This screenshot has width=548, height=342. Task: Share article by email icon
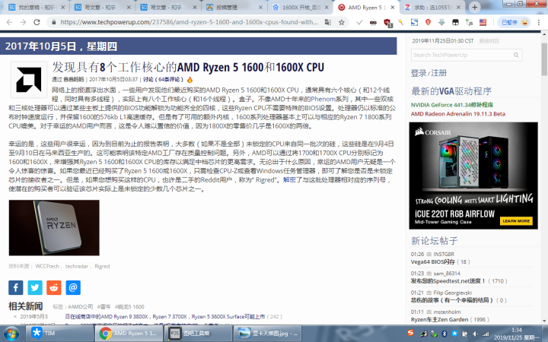73,287
